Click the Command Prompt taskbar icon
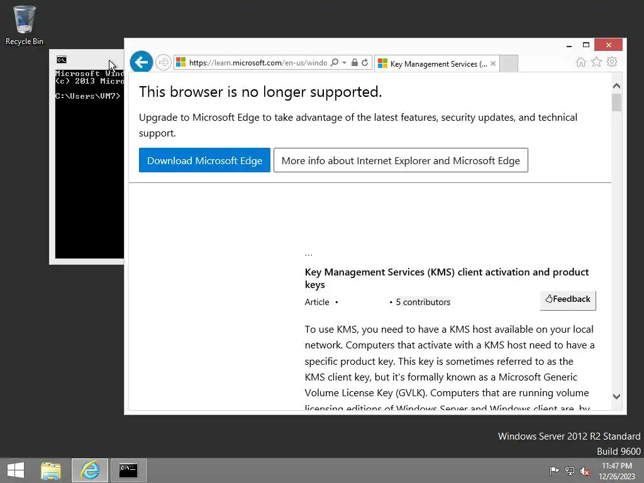644x483 pixels. click(128, 470)
